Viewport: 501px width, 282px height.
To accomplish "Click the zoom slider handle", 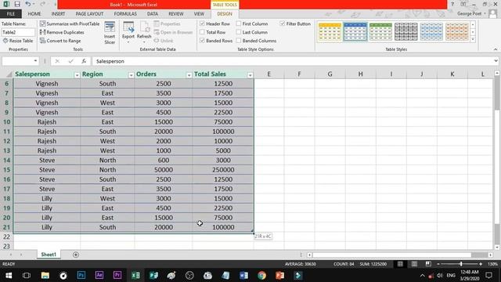I will 461,264.
